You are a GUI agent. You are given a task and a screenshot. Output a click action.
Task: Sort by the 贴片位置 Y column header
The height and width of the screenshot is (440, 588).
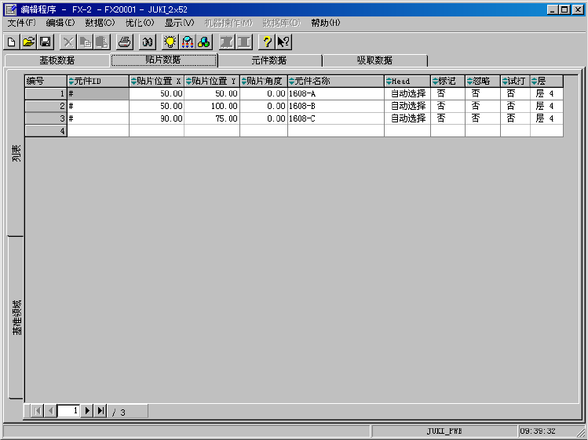tap(212, 81)
